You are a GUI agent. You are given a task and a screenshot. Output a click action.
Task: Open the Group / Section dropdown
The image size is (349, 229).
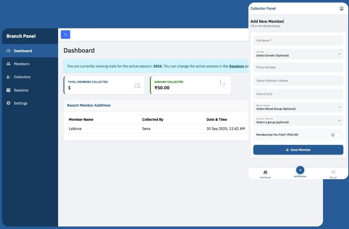click(298, 120)
